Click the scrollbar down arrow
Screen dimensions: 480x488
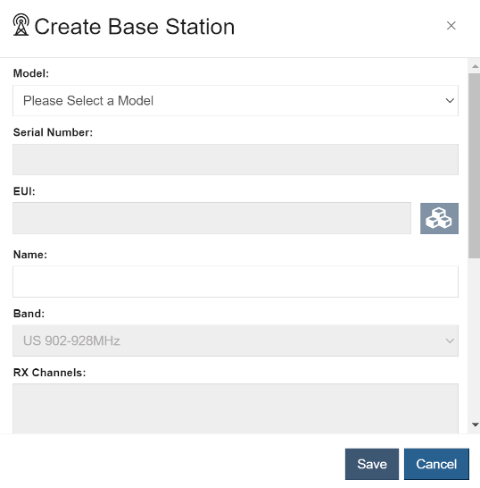pos(475,425)
